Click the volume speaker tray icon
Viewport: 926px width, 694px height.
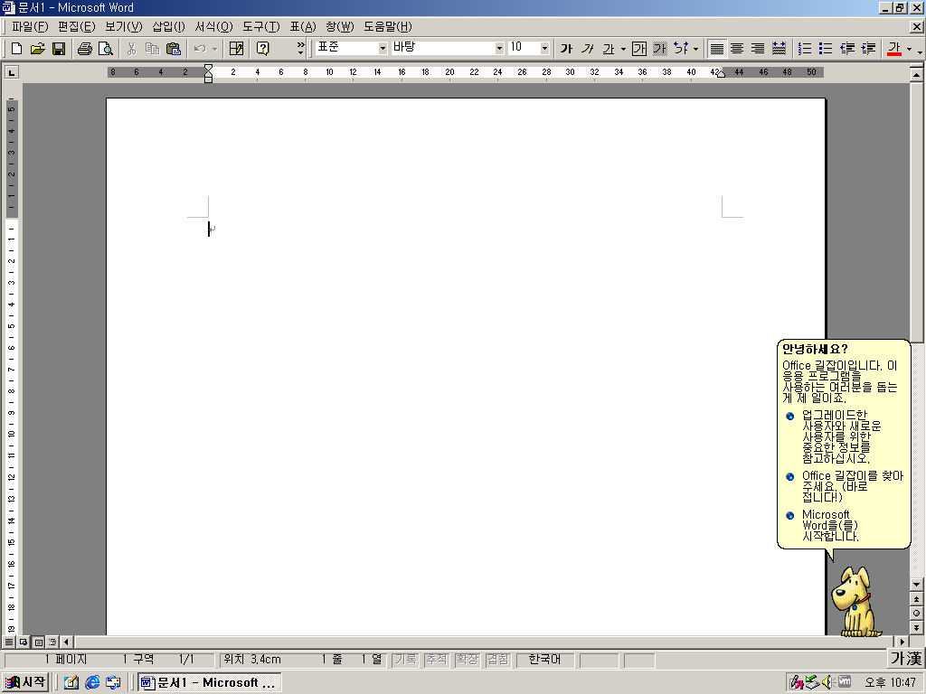(827, 682)
